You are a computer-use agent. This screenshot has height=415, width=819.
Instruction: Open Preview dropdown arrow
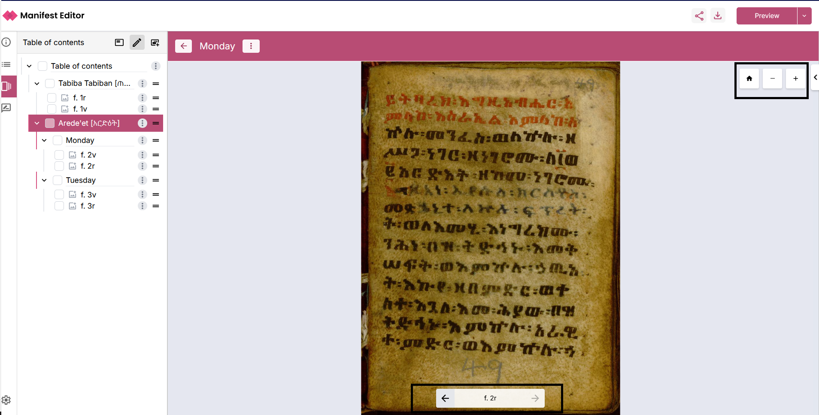coord(804,16)
